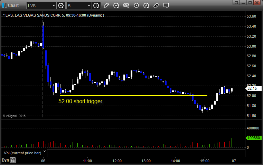Click the 53.00 price axis label
Viewport: 263px width, 165px height.
click(252, 46)
